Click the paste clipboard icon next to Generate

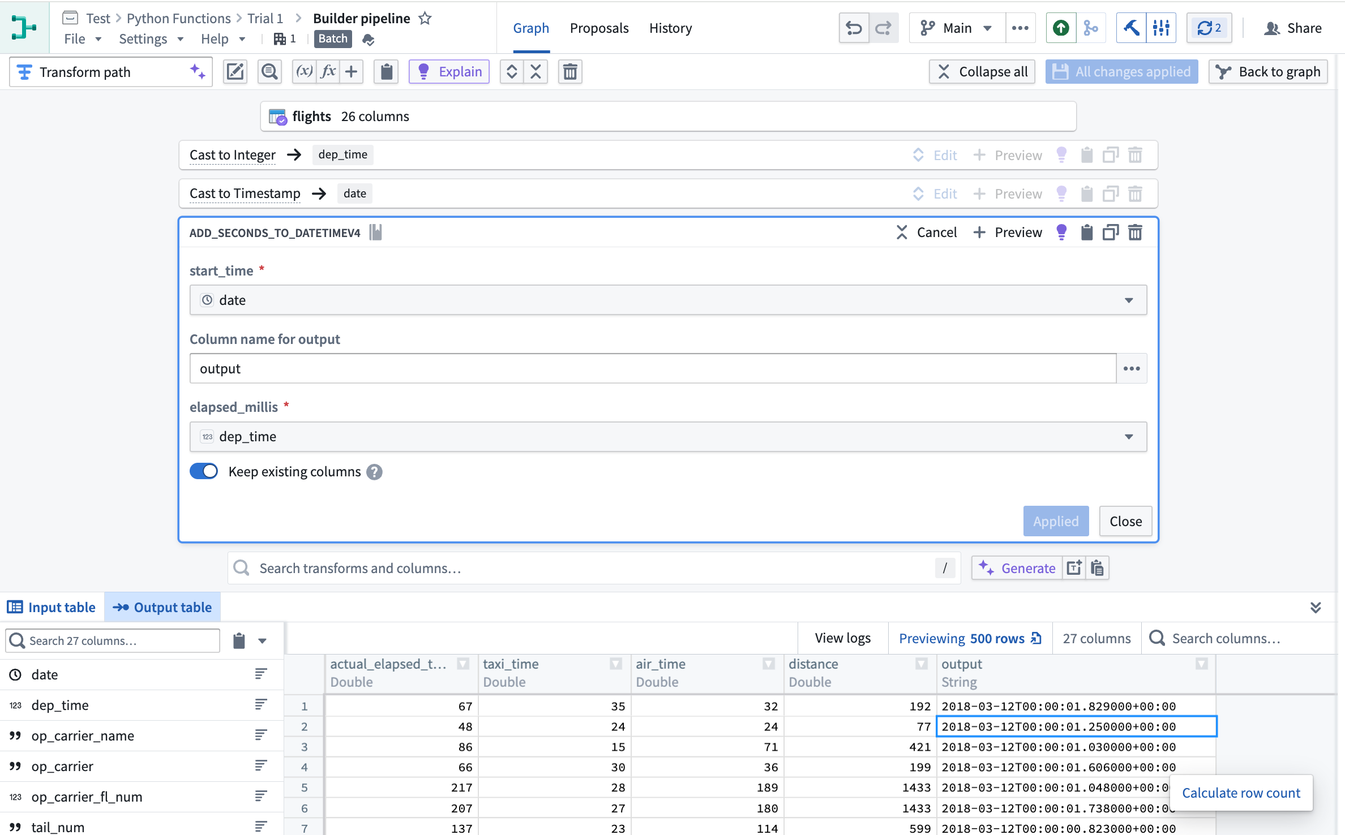[x=1098, y=567]
